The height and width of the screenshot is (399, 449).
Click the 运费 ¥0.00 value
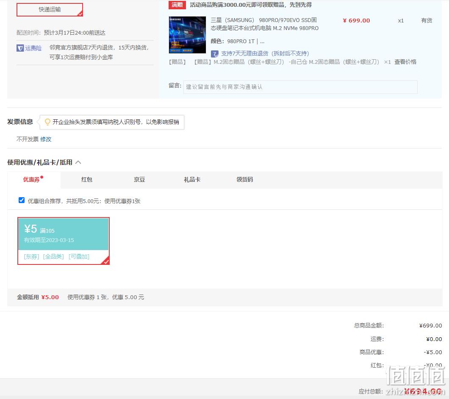point(434,339)
